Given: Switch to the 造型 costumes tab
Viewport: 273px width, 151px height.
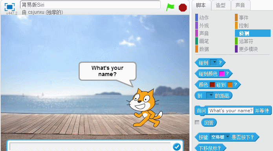Looking at the screenshot, I should pos(221,5).
